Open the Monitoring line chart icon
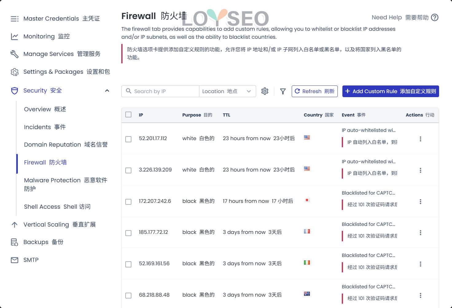This screenshot has height=308, width=452. 14,36
